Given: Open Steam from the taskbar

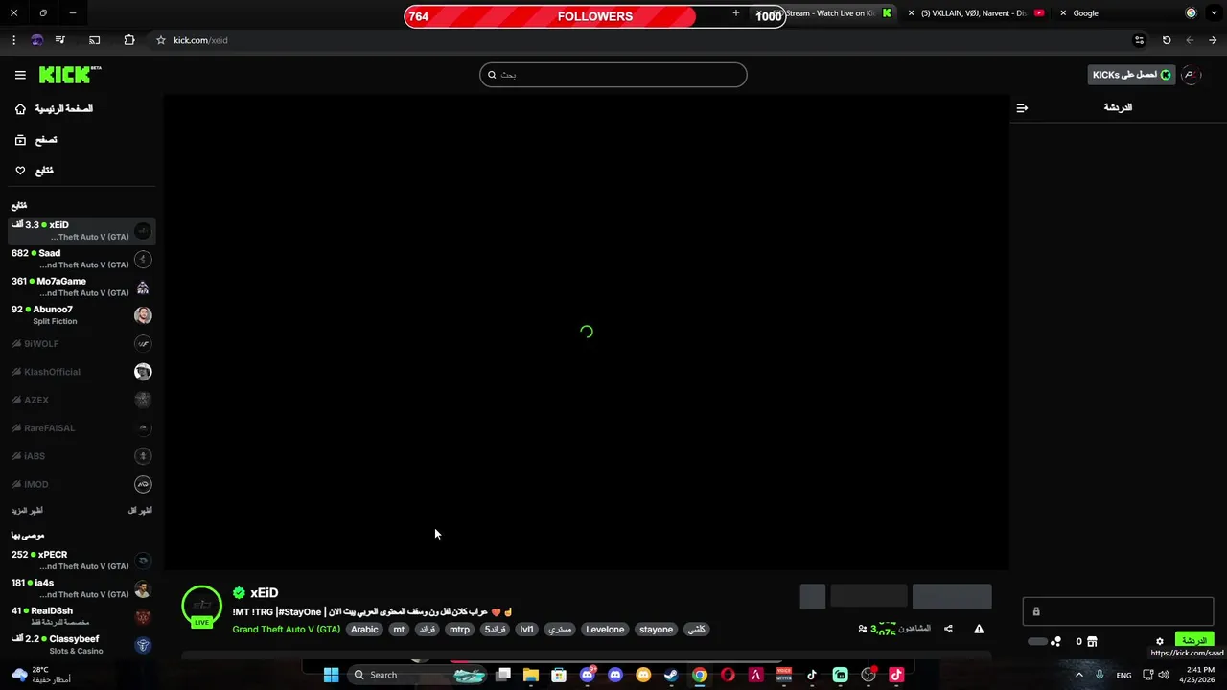Looking at the screenshot, I should [x=671, y=675].
